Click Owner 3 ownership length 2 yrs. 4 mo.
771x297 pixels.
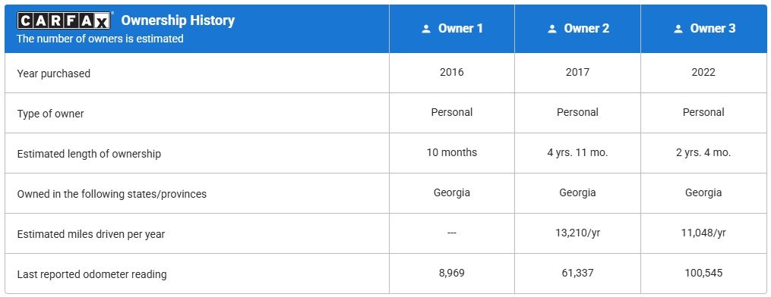point(703,152)
